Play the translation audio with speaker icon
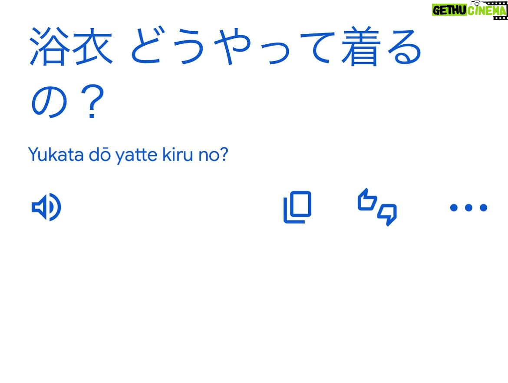This screenshot has height=383, width=508. [46, 207]
